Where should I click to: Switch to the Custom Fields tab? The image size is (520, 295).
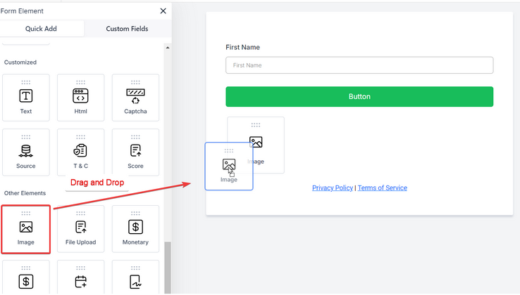(127, 29)
